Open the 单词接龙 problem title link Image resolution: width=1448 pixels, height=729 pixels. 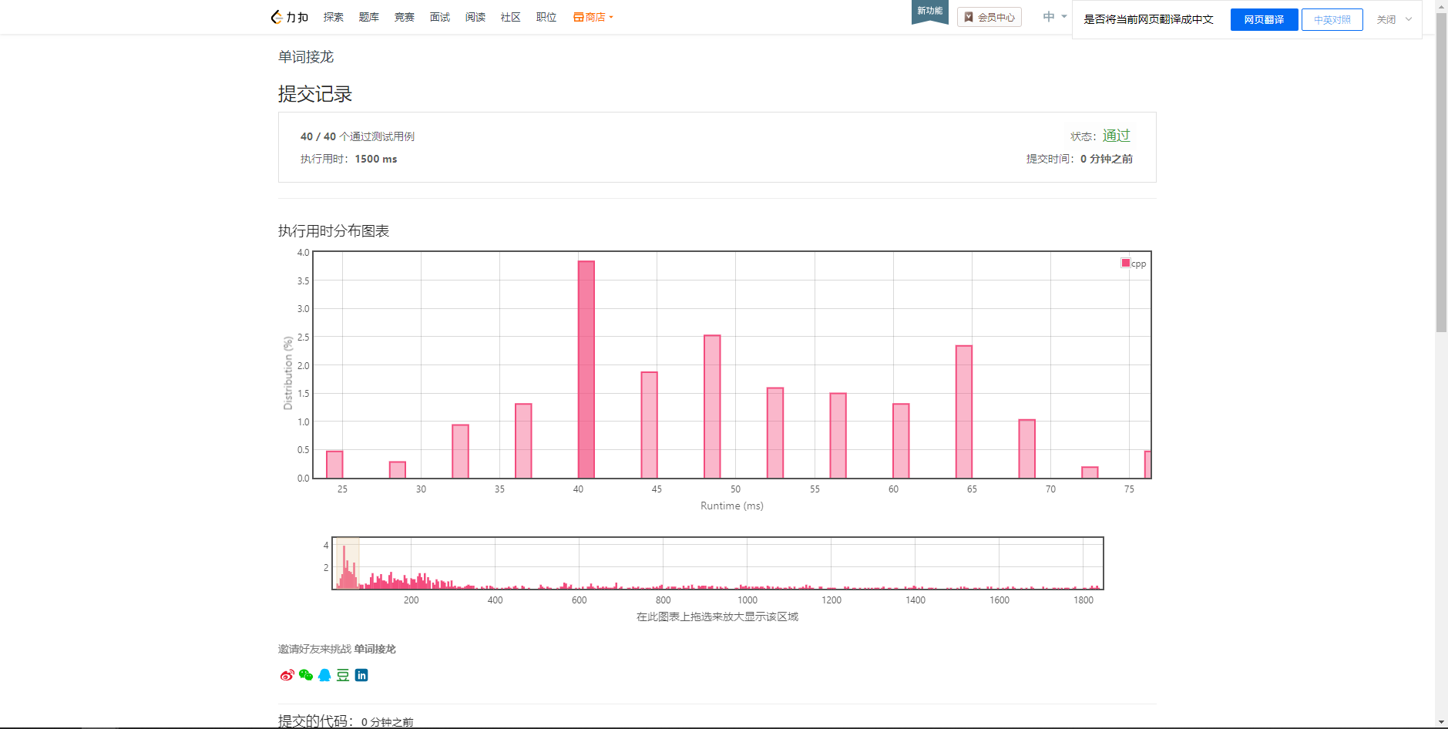click(x=306, y=57)
